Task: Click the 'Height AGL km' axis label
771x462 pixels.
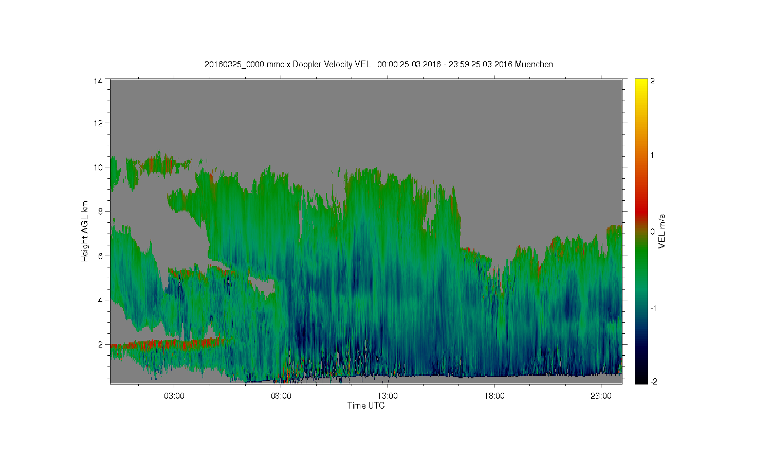Action: coord(85,232)
